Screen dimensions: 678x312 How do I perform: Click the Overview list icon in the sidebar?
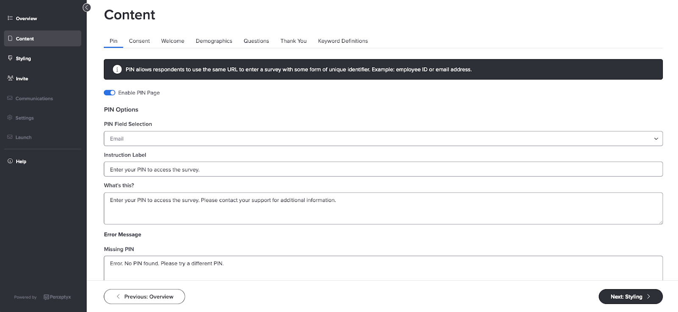tap(10, 18)
